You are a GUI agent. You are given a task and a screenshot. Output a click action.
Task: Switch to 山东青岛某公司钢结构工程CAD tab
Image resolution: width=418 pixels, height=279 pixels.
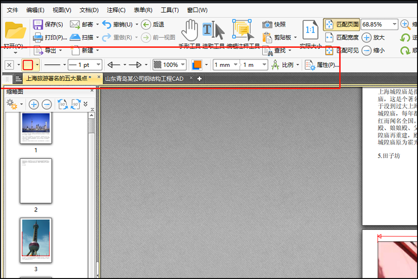(144, 79)
